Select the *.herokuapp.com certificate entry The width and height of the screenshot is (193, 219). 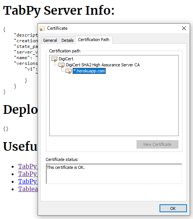click(89, 71)
